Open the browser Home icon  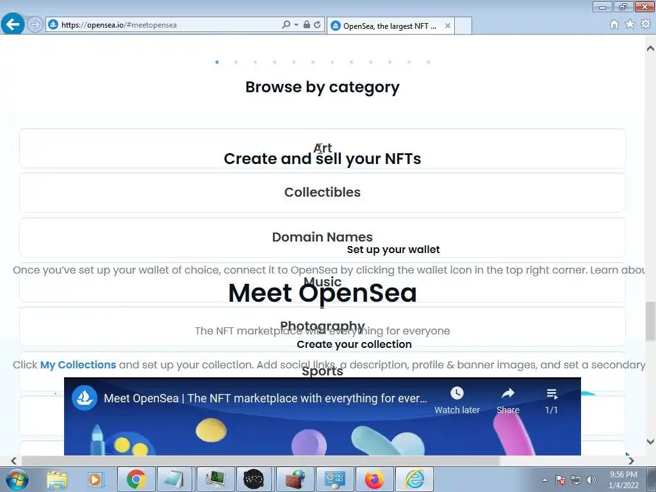click(x=614, y=24)
